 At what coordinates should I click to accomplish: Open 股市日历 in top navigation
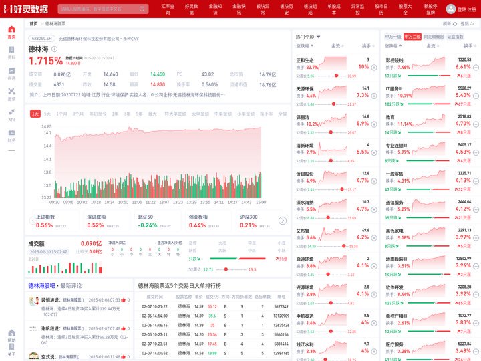[381, 9]
